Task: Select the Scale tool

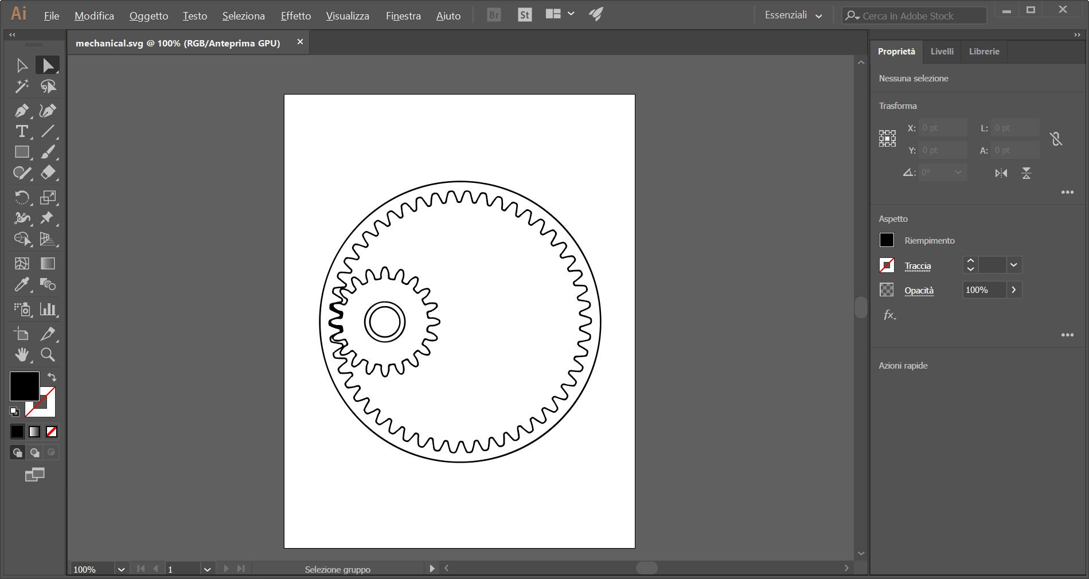Action: [48, 198]
